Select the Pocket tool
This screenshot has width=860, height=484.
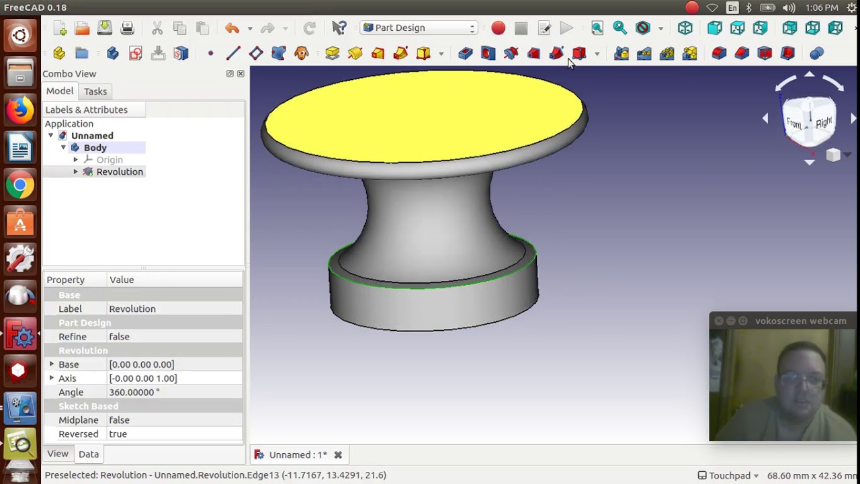coord(465,53)
